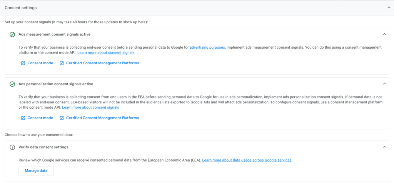Click external-link icon beside Consent mode in Ads measurement
Screen dimensions: 394x188
(23, 63)
